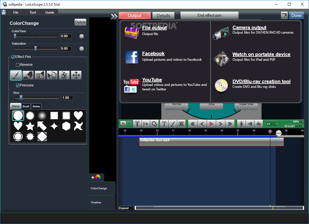Screen dimensions: 309x224
Task: Click the audio waveform icon
Action: coord(258,124)
